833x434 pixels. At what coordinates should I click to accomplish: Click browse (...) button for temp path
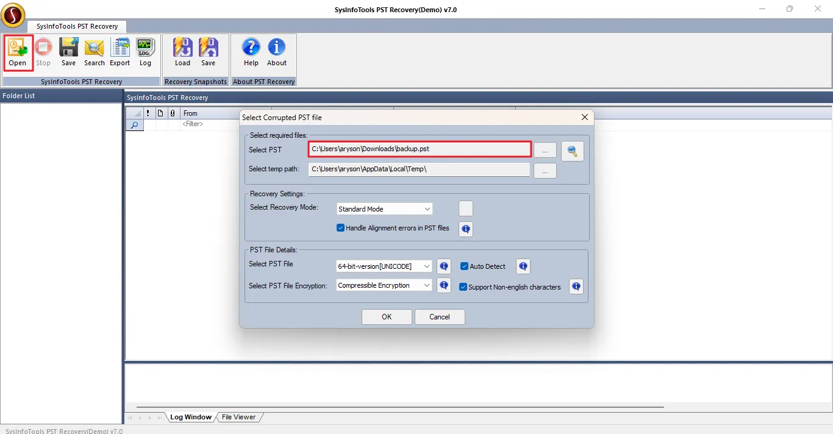[545, 171]
